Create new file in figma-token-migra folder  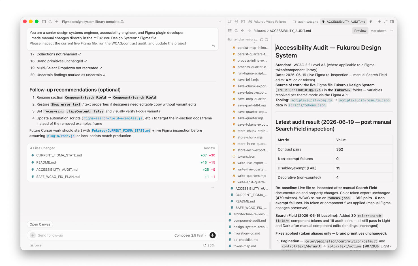[261, 39]
